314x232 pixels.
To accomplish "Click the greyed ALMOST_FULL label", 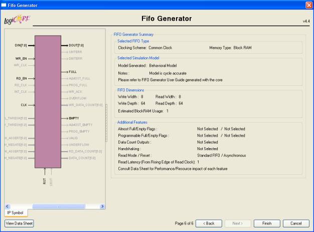I will tap(79, 78).
